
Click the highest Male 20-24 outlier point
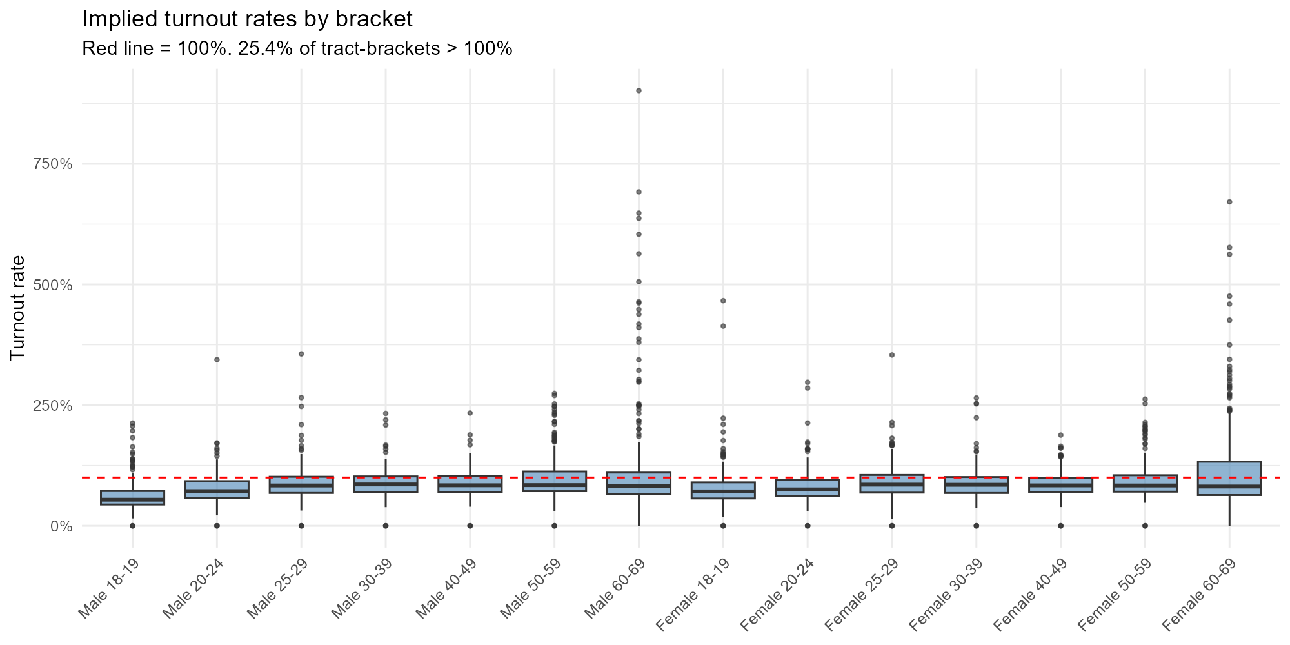[x=217, y=360]
